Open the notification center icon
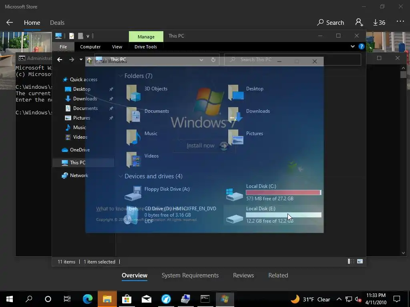This screenshot has height=307, width=410. coord(397,299)
